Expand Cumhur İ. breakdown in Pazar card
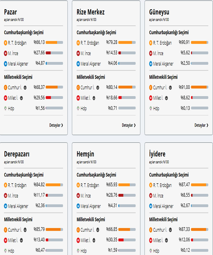Viewport: 213px width, 255px height. tap(25, 87)
